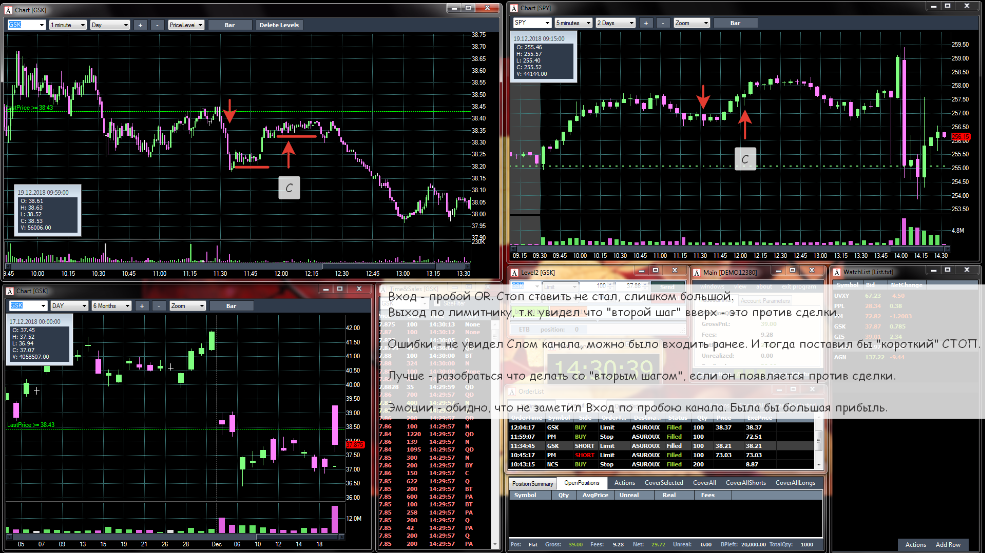Click the Net value 29.72 in the status bar
The width and height of the screenshot is (999, 553).
(658, 545)
